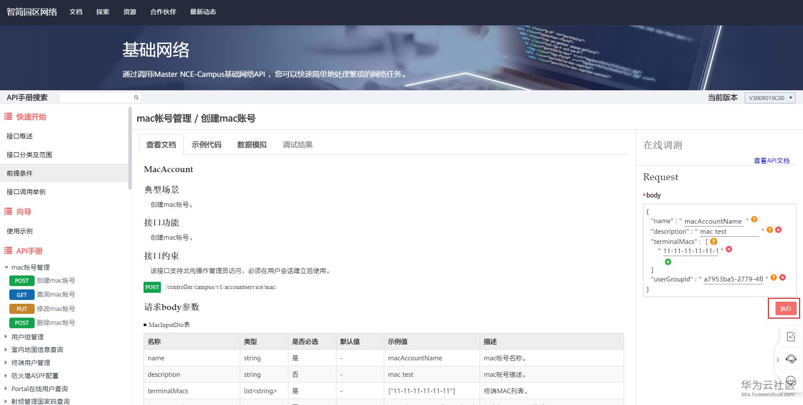
Task: Click the GET badge for 查询mac帐号
Action: (x=22, y=294)
